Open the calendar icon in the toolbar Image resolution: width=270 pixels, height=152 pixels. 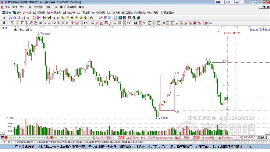(x=115, y=18)
